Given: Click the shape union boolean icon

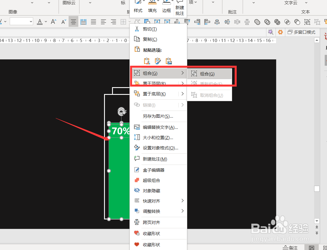Looking at the screenshot, I should coord(257,22).
